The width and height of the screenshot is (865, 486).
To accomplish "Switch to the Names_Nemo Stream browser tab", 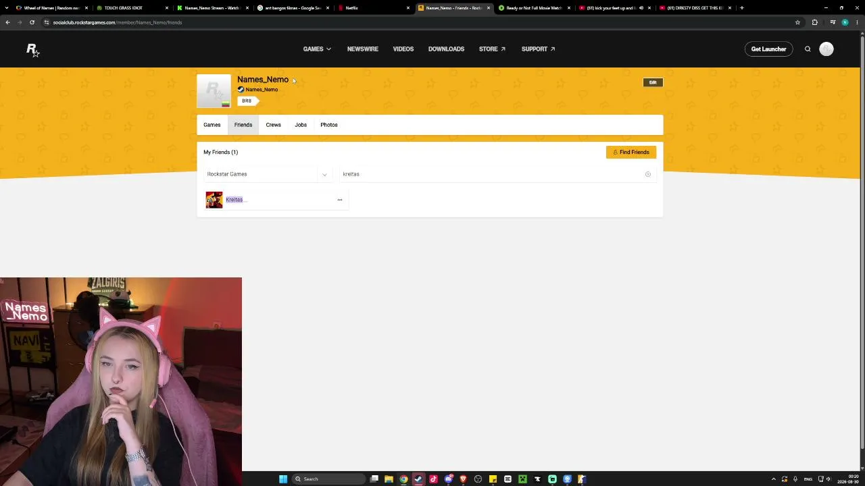I will pos(212,8).
